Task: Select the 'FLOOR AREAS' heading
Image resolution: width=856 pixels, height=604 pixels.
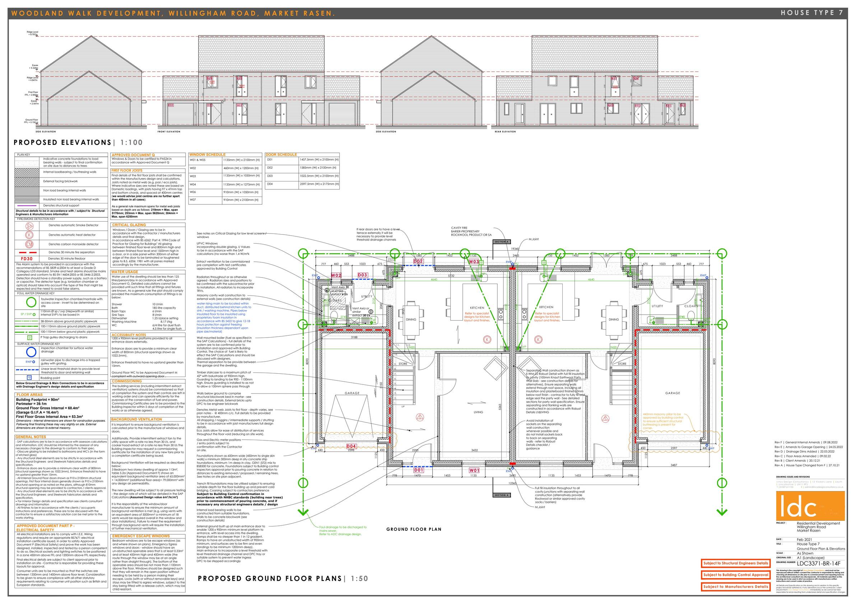Action: coord(29,395)
